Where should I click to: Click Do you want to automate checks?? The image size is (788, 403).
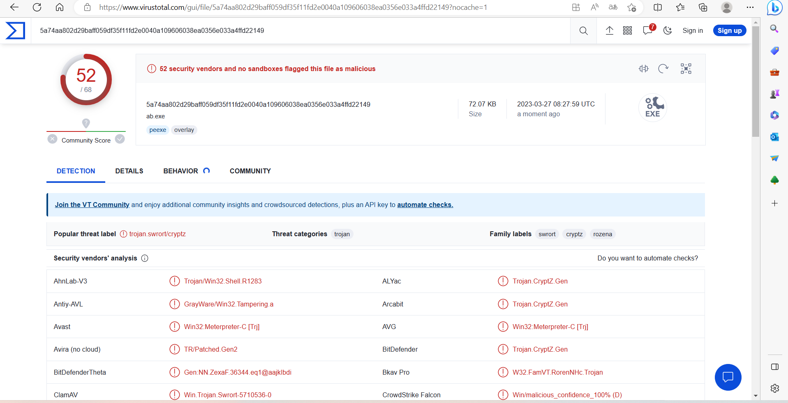click(x=648, y=258)
